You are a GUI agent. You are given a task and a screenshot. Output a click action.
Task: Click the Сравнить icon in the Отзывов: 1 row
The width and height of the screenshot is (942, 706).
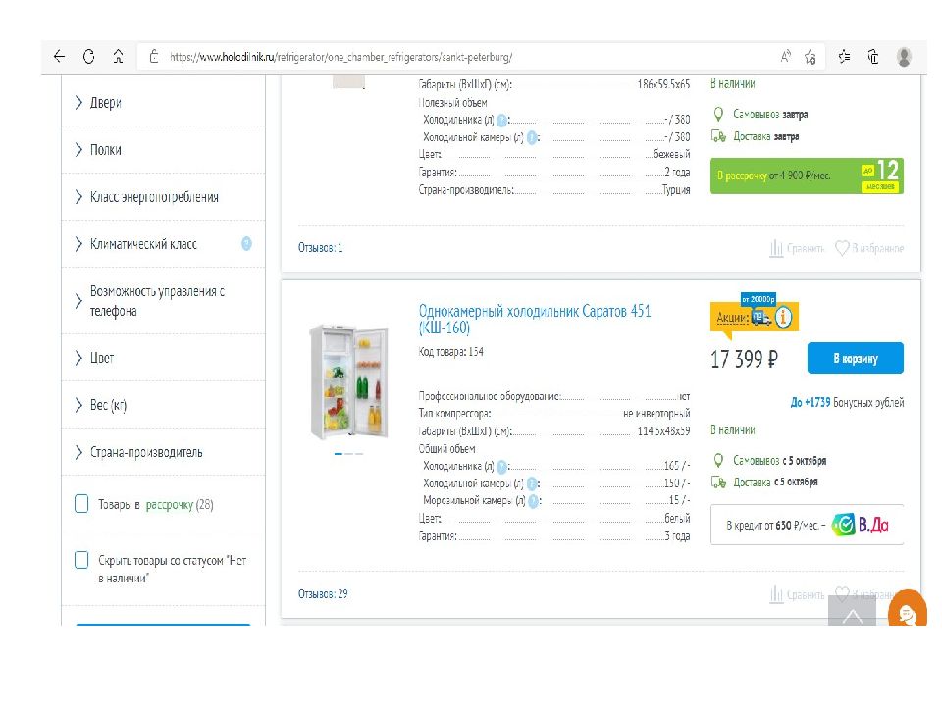click(776, 248)
